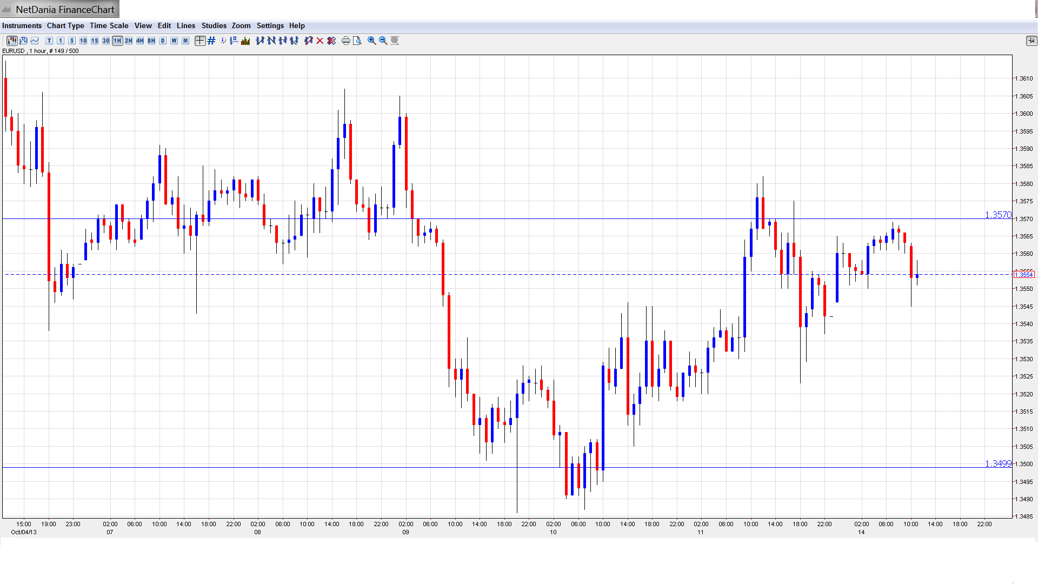Open the Time Scale menu
The height and width of the screenshot is (584, 1038).
109,25
